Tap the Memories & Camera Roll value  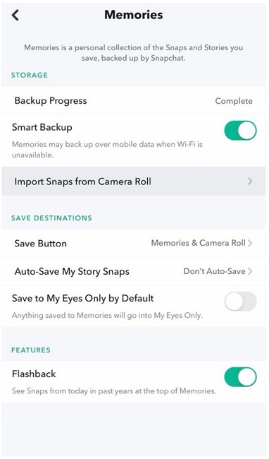click(198, 243)
